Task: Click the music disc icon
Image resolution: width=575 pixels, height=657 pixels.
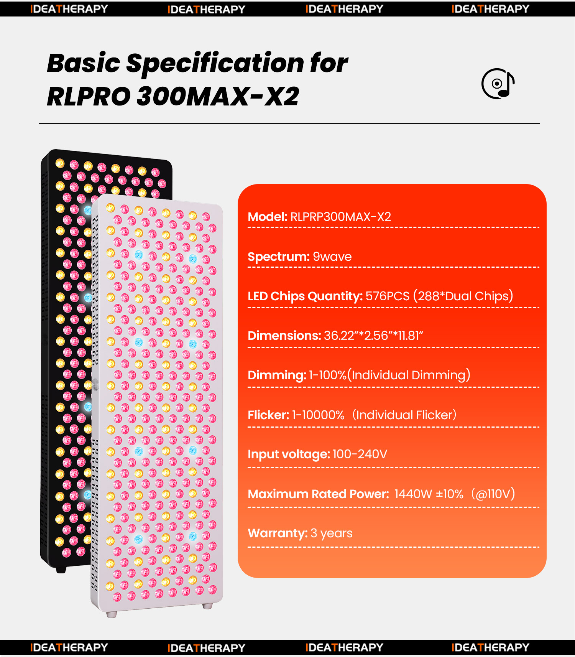Action: coord(498,84)
